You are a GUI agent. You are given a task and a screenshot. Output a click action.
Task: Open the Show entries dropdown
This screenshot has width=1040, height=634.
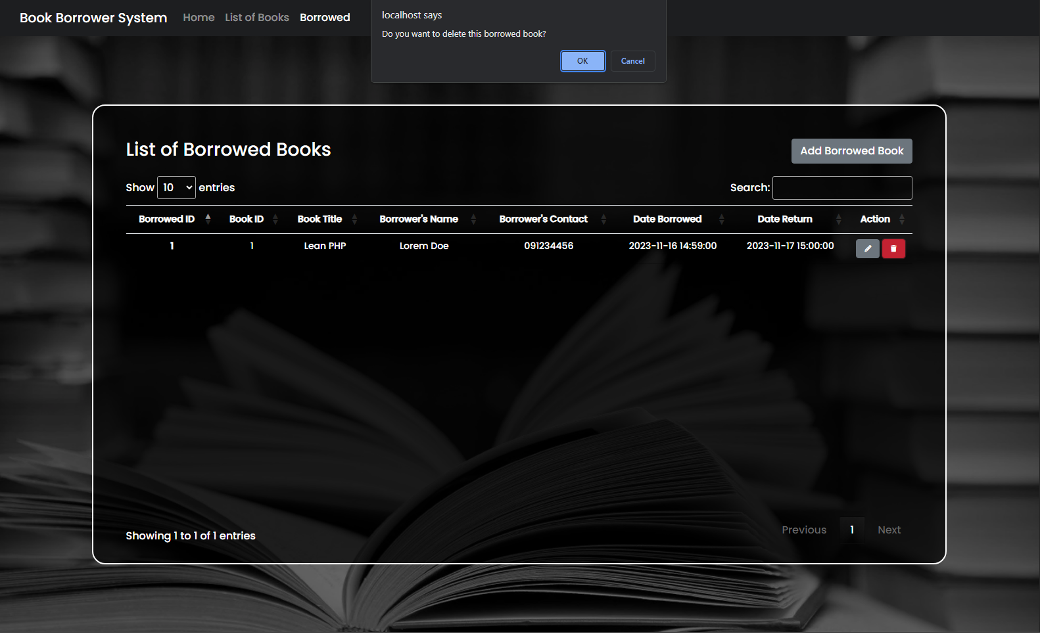[176, 187]
